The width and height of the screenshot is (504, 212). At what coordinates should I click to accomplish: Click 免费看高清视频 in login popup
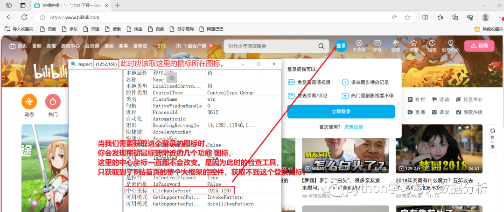coord(309,82)
